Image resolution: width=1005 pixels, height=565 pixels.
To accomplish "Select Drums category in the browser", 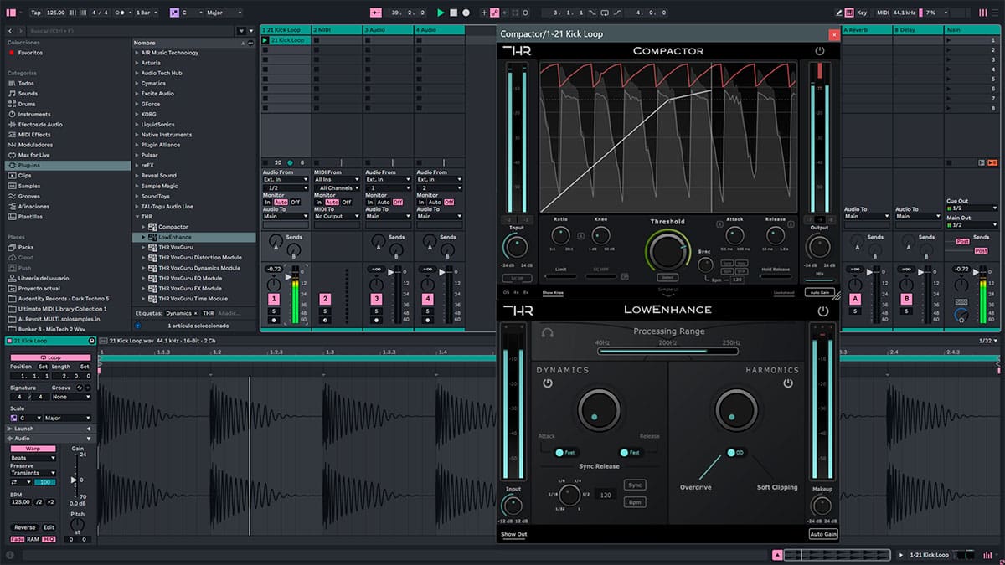I will pyautogui.click(x=27, y=104).
